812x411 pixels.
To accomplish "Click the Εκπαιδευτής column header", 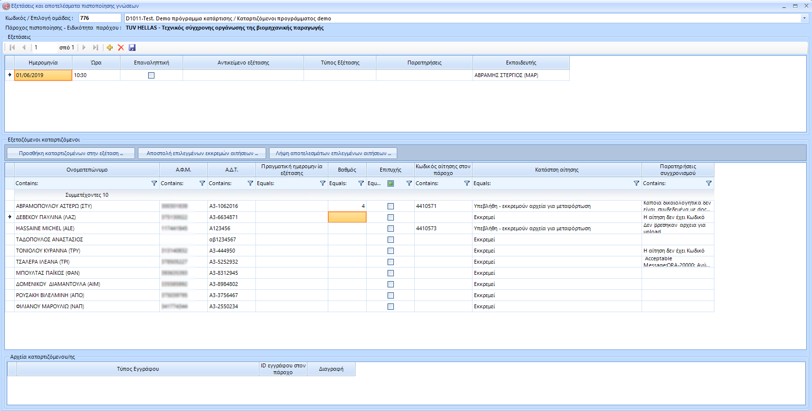I will point(521,63).
